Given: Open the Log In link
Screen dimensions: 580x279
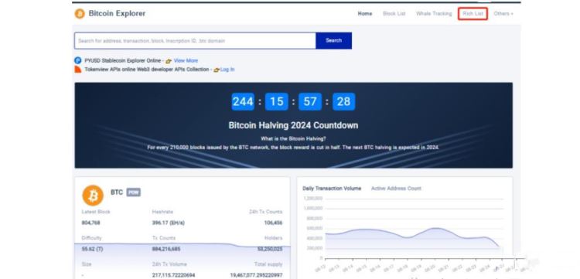Looking at the screenshot, I should [x=227, y=70].
